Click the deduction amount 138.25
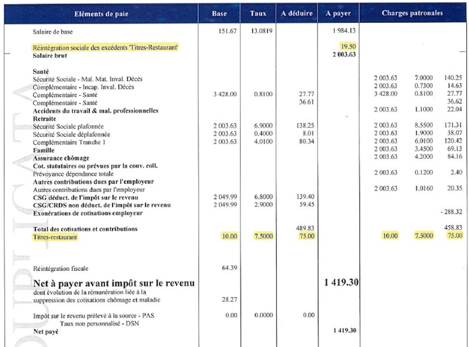The image size is (469, 347). coord(305,125)
